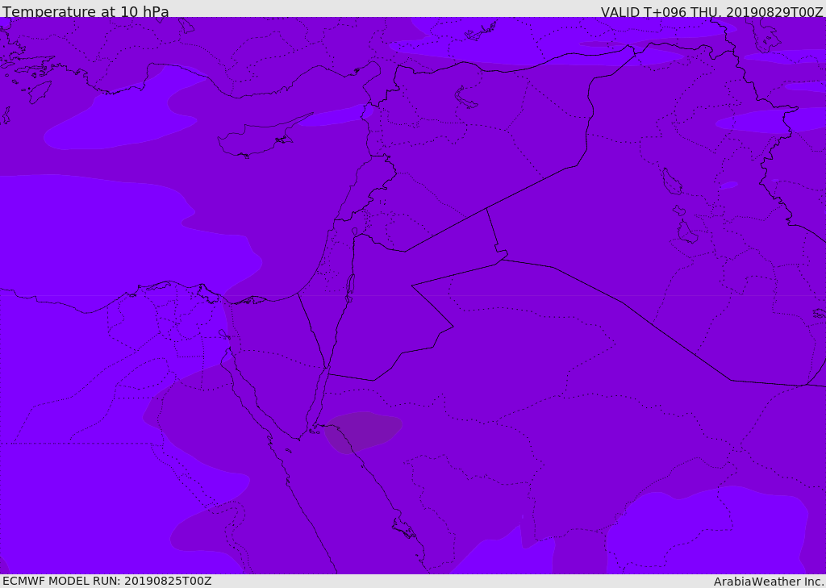
Task: Click the 'ArabiaWeather Inc.' credit text
Action: coord(769,582)
